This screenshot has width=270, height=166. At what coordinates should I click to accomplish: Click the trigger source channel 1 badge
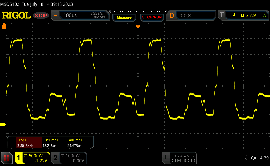click(x=242, y=16)
